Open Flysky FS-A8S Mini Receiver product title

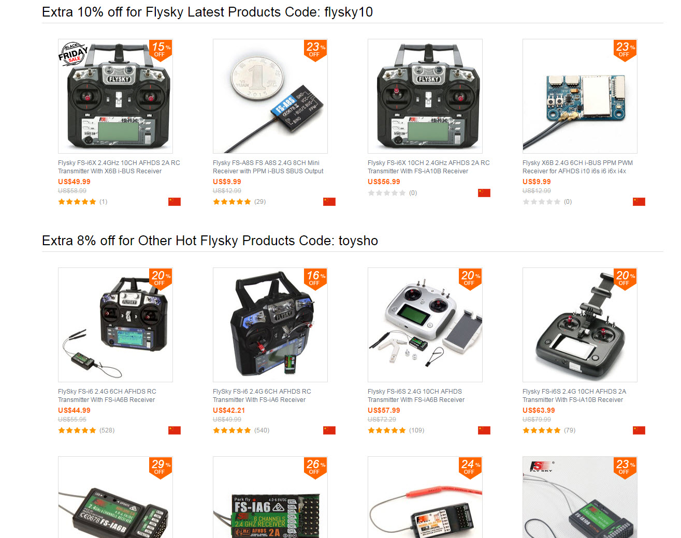point(268,167)
